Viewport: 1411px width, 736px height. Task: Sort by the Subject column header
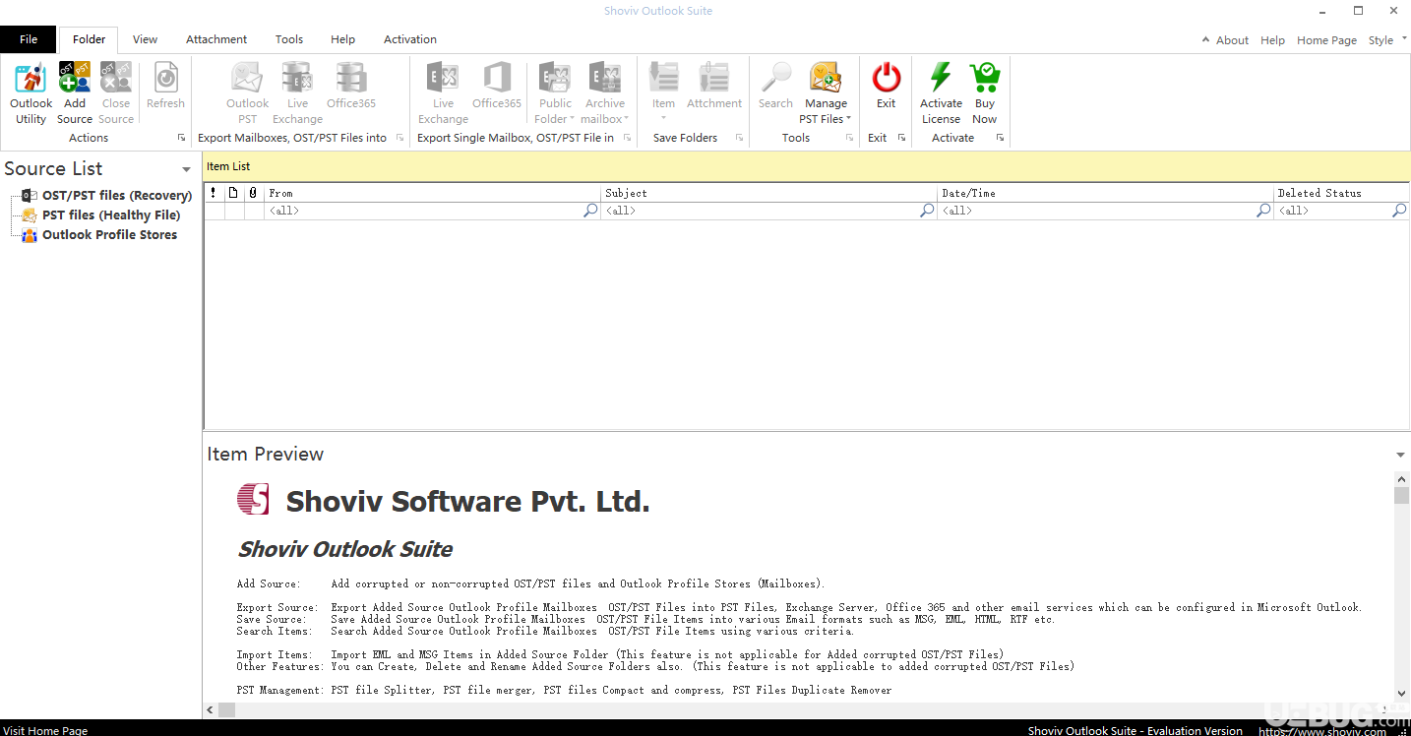point(768,193)
